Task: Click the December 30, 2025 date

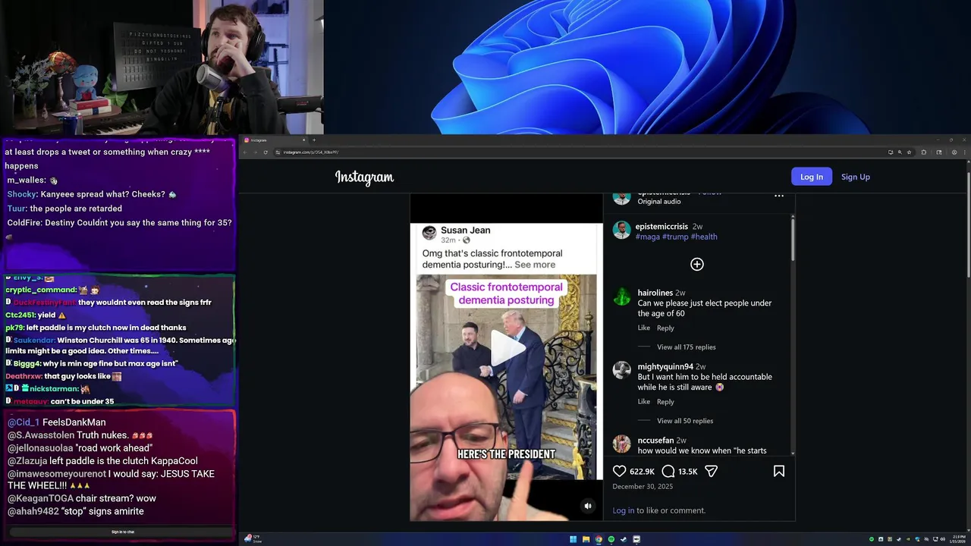Action: [643, 487]
